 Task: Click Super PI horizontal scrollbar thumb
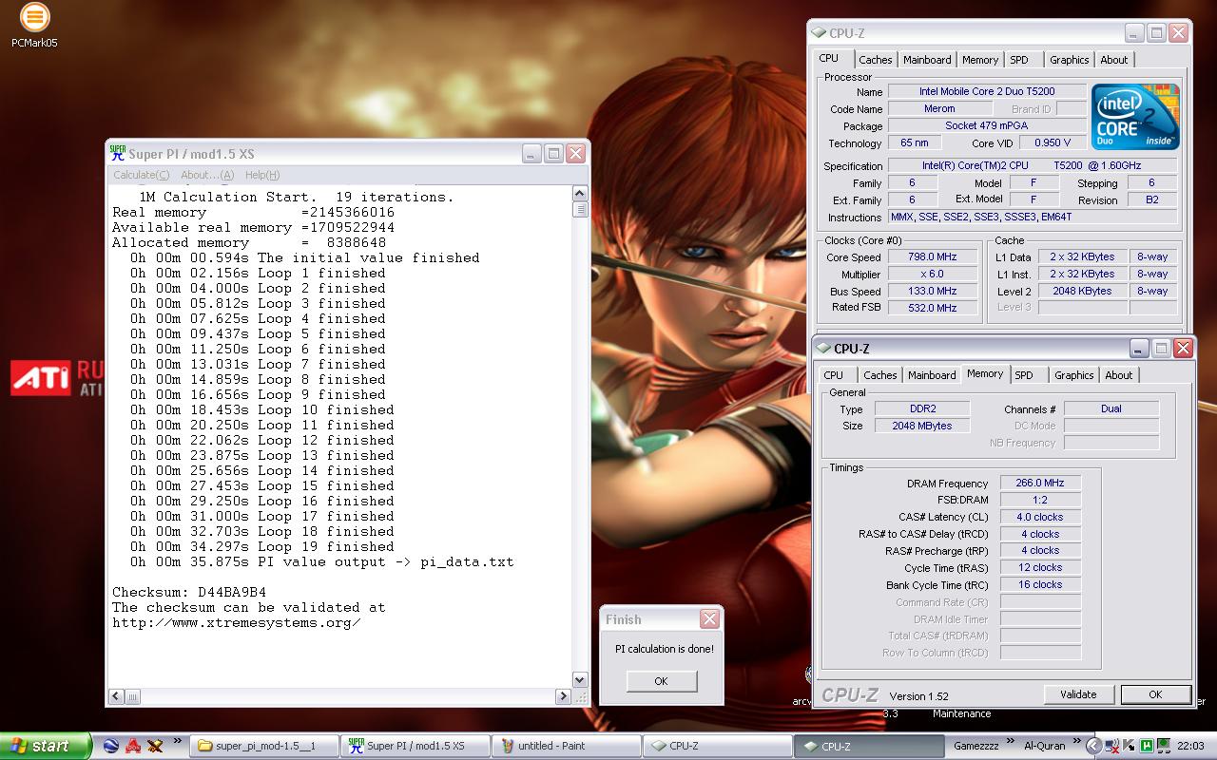[132, 696]
